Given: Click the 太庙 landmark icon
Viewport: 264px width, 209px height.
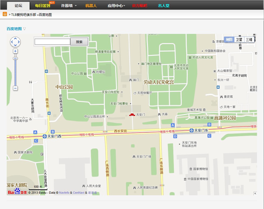Looking at the screenshot, I should coord(159,114).
